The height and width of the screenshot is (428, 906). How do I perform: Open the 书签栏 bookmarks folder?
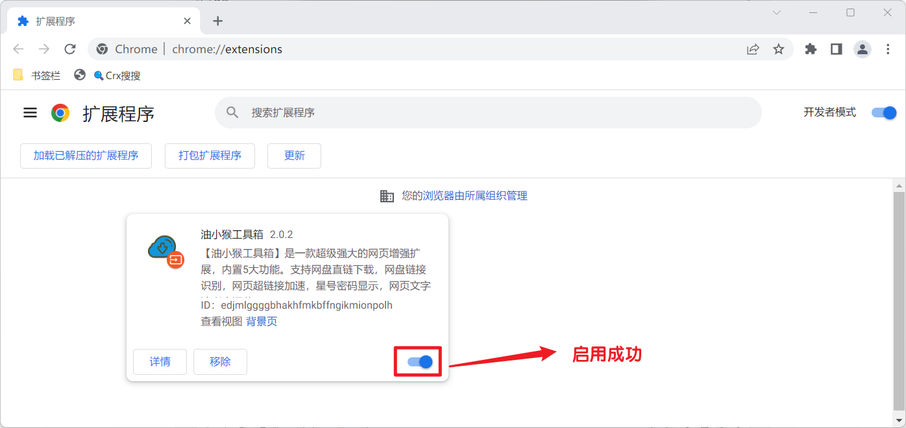[x=37, y=75]
